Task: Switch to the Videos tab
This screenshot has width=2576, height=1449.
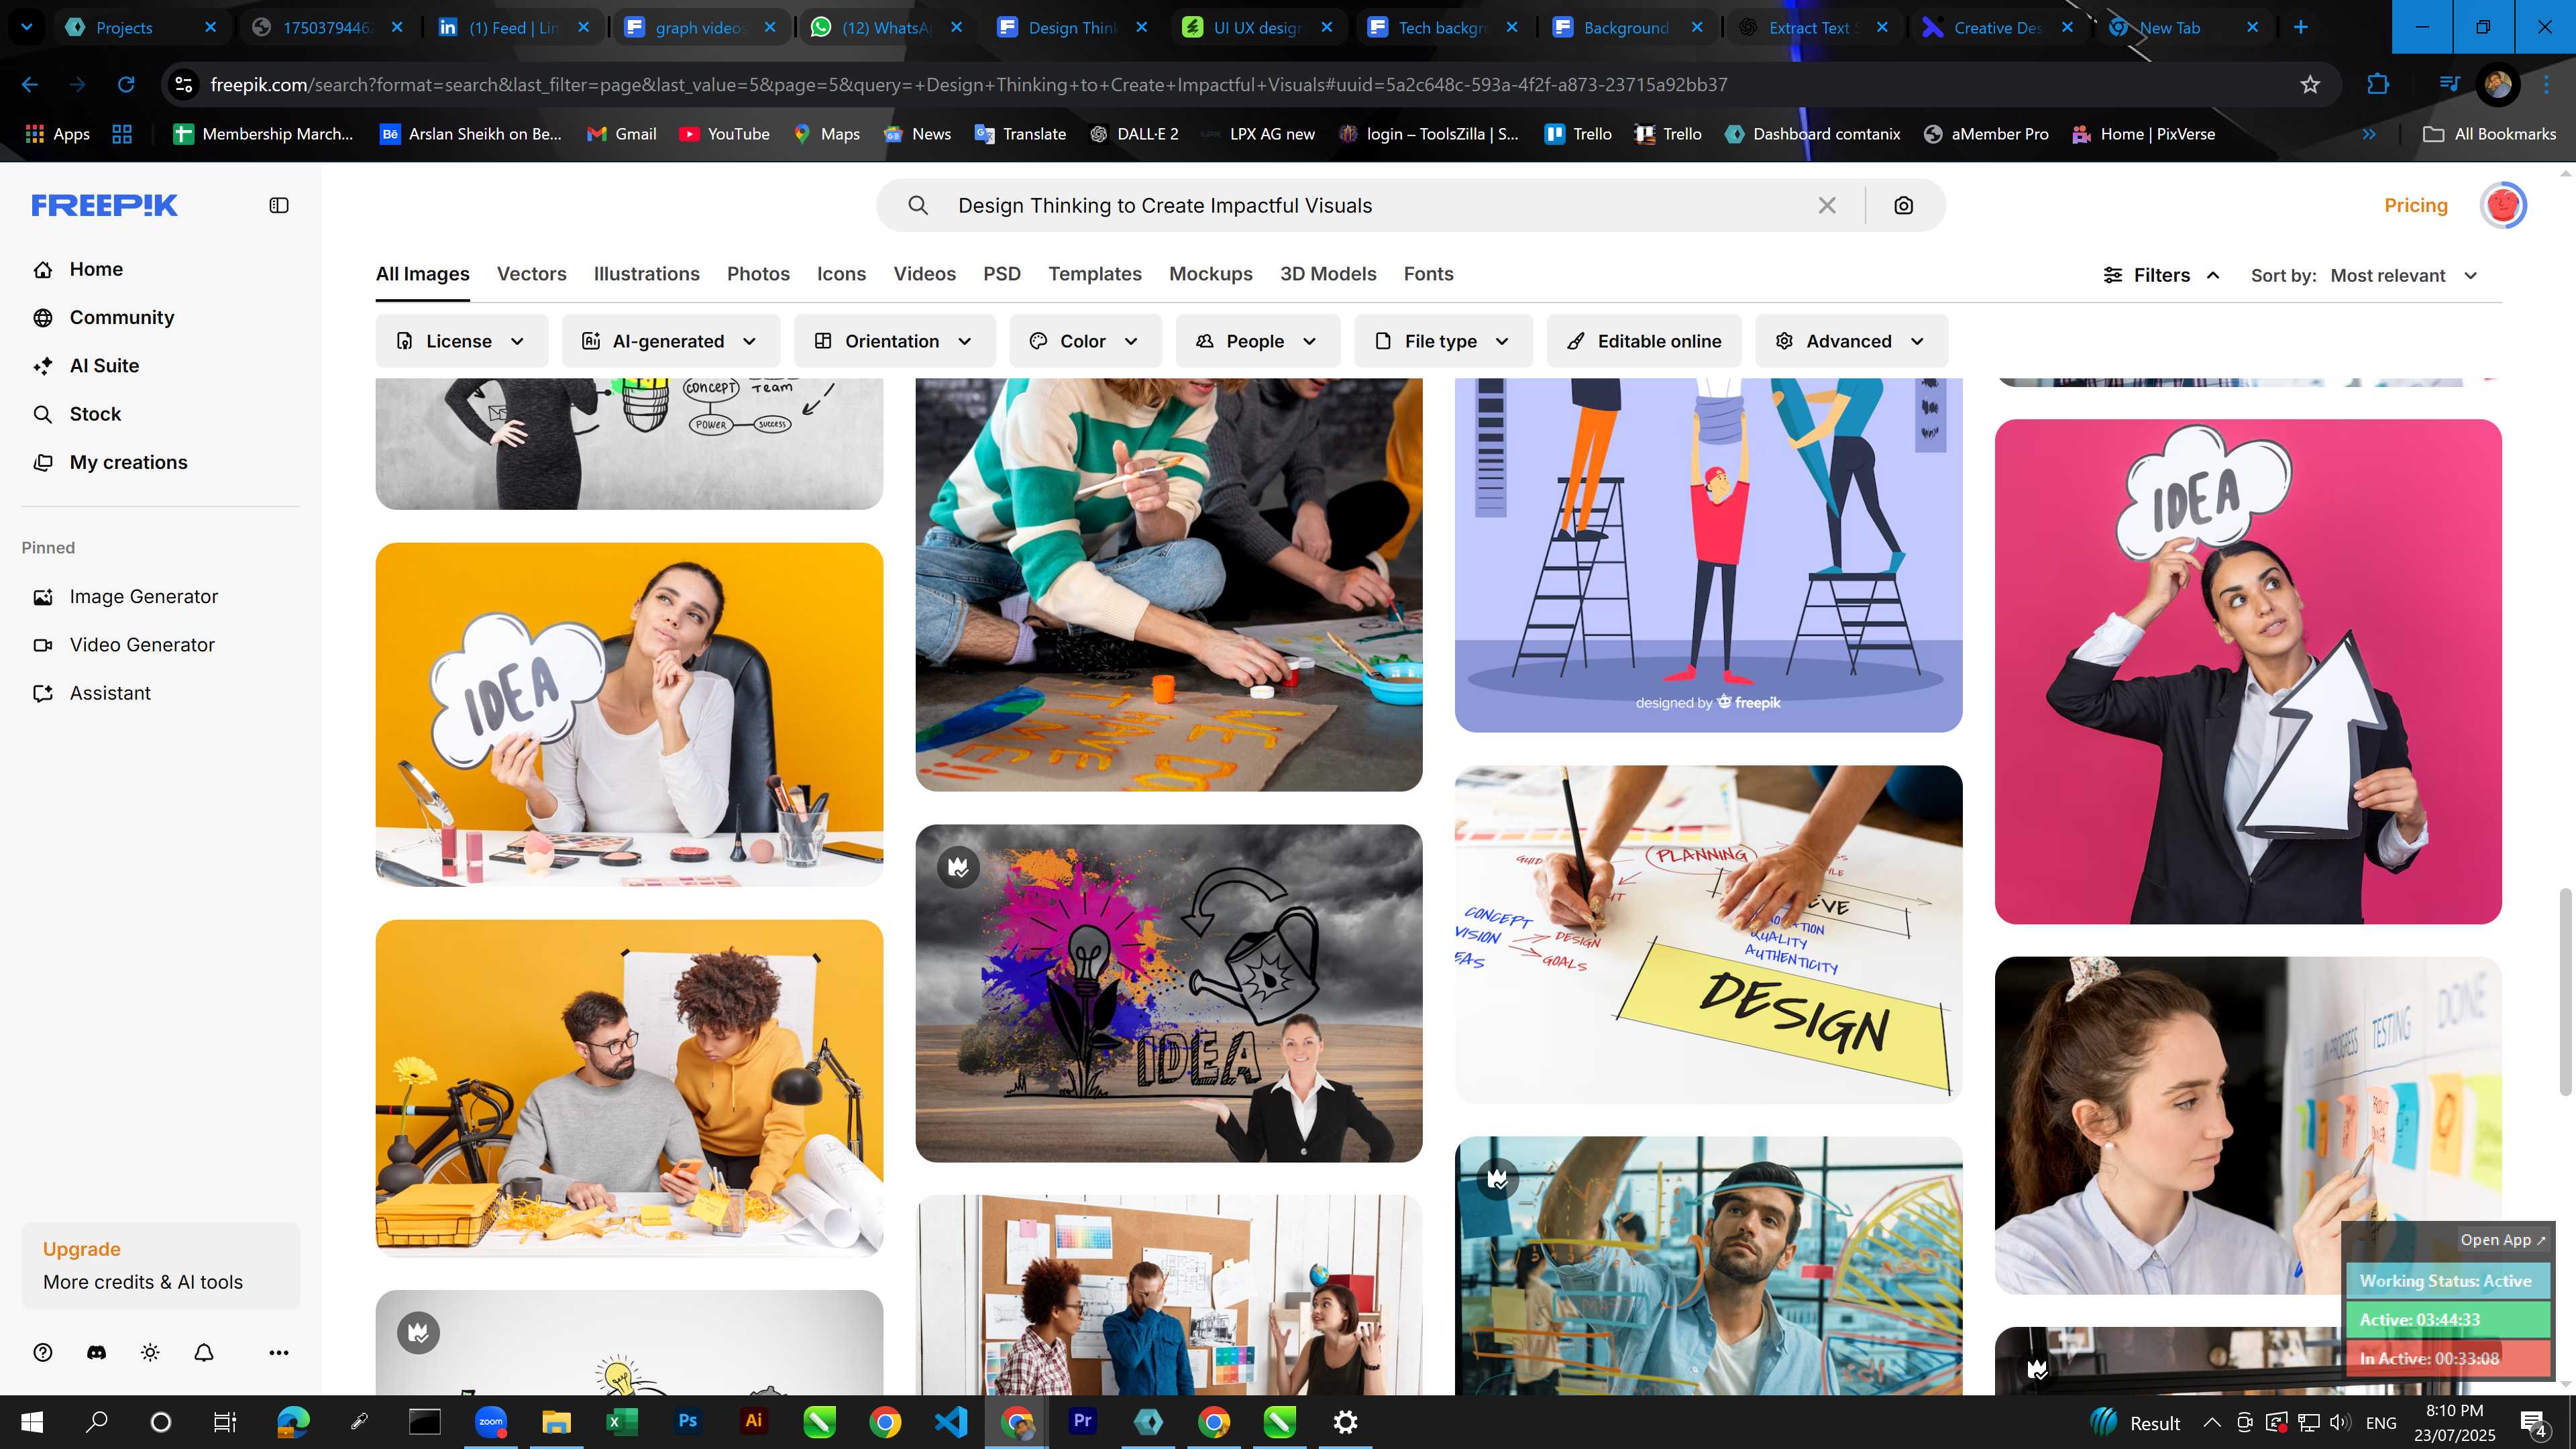Action: coord(924,274)
